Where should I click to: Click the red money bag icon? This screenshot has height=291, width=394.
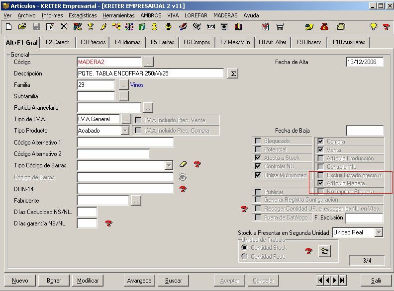324,26
